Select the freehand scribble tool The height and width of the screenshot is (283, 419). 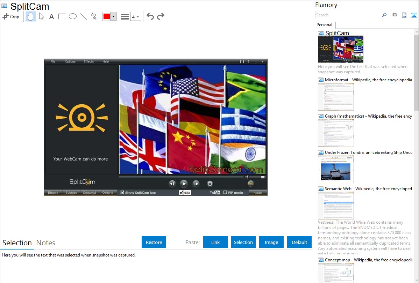point(94,16)
